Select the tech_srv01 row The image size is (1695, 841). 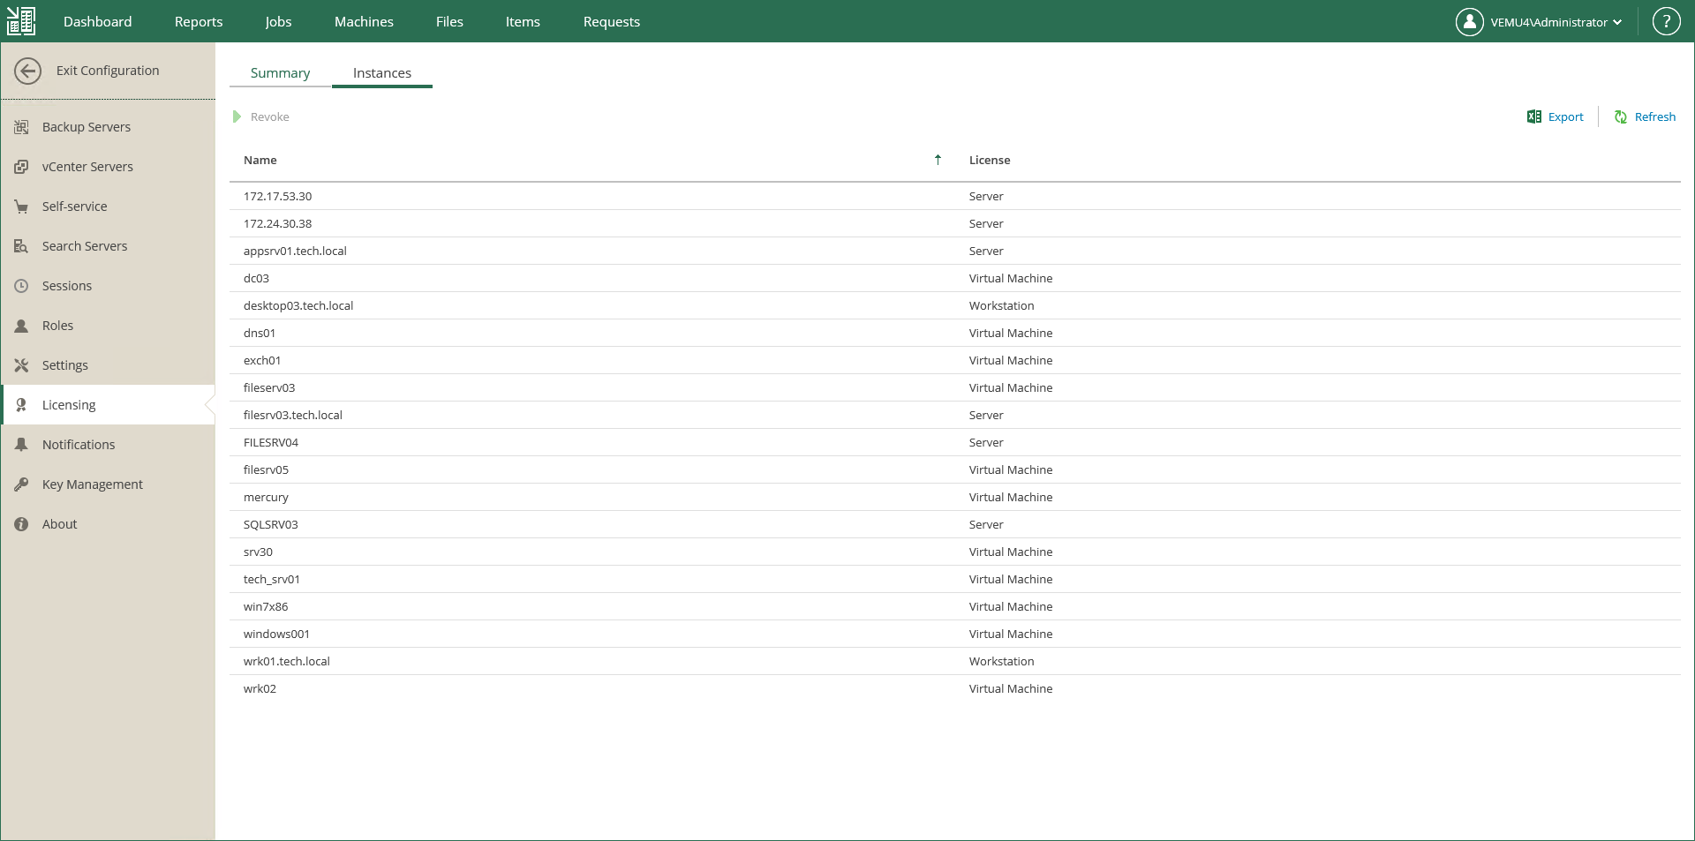click(x=954, y=579)
